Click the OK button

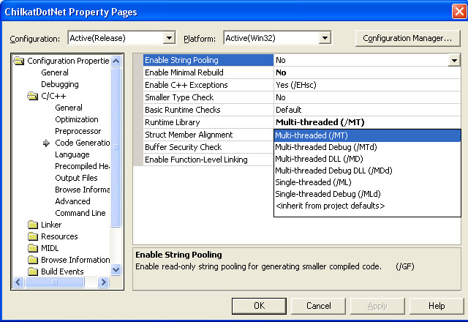[x=259, y=306]
